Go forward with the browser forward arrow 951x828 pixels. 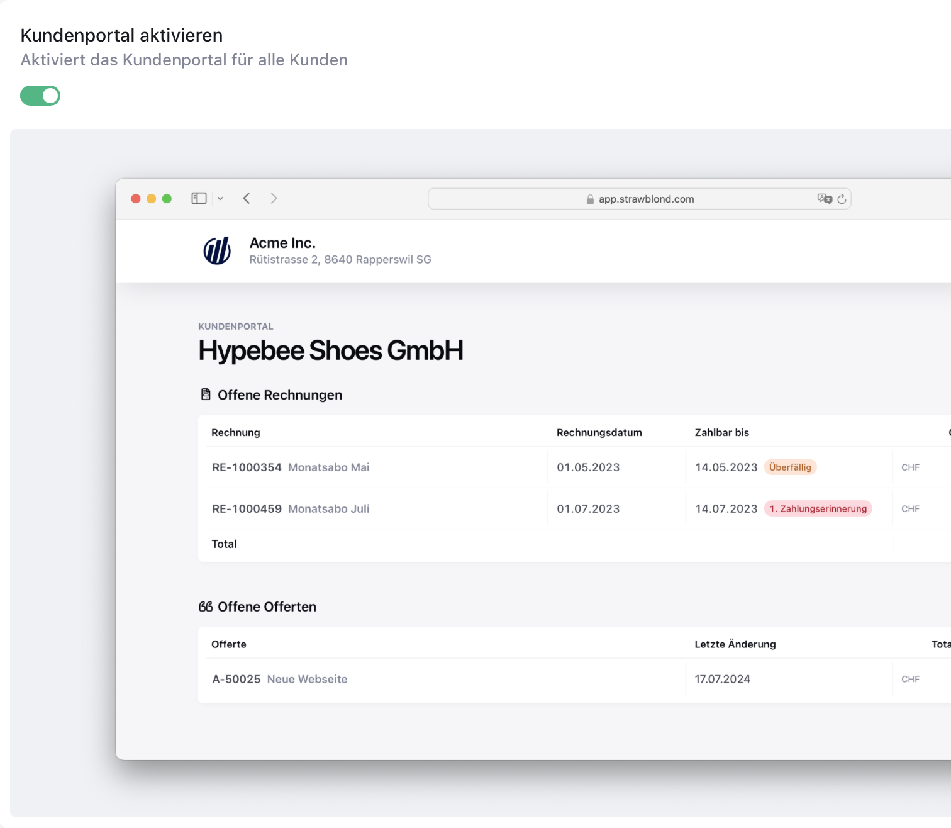click(x=274, y=198)
